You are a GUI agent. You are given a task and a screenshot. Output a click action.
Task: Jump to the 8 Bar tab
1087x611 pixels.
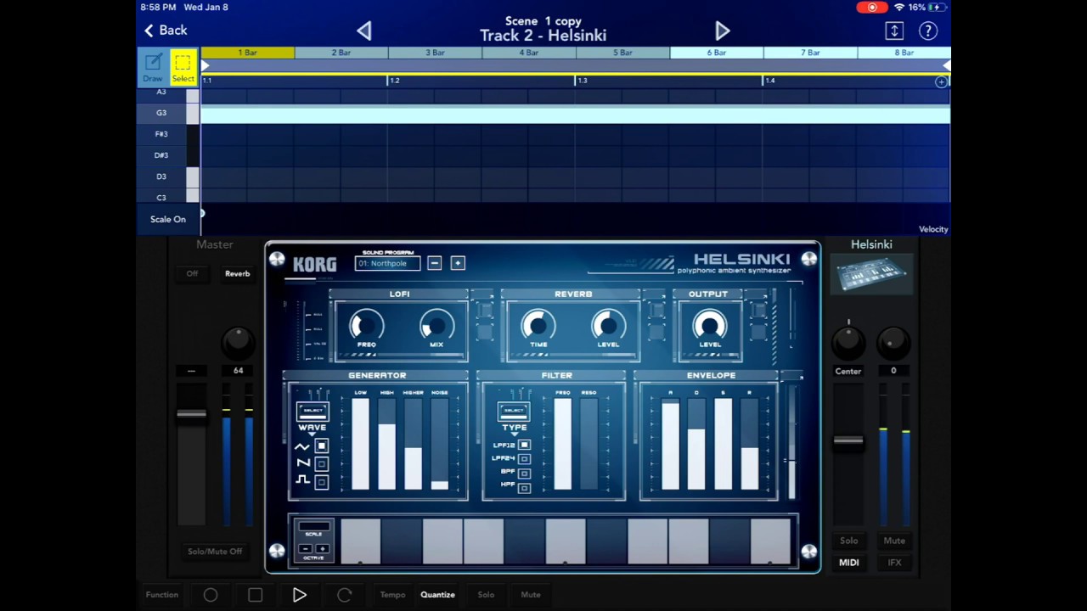click(x=904, y=53)
